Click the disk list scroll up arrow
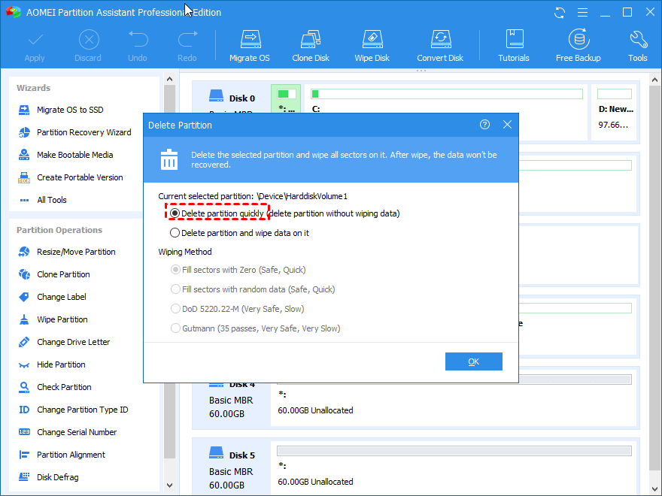The image size is (662, 496). [x=654, y=80]
